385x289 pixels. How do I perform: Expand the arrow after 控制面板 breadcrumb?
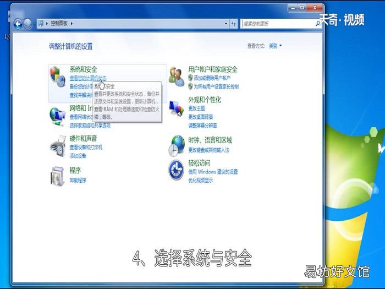[71, 24]
